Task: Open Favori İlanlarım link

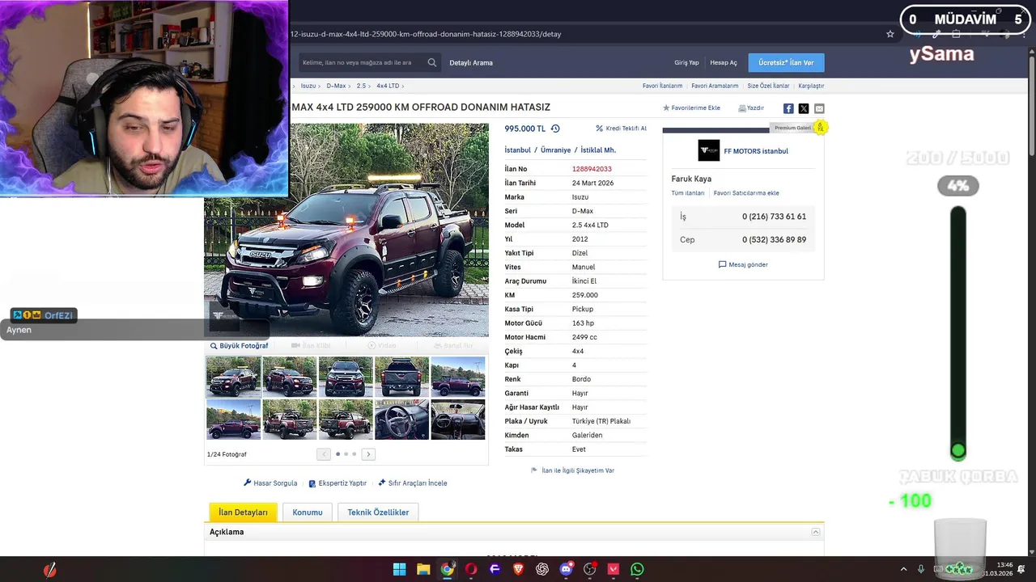Action: (x=662, y=86)
